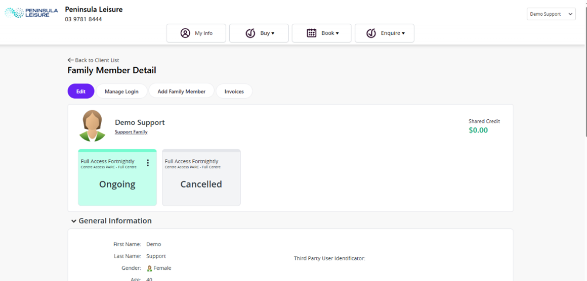Open the Demo Support user dropdown

551,14
